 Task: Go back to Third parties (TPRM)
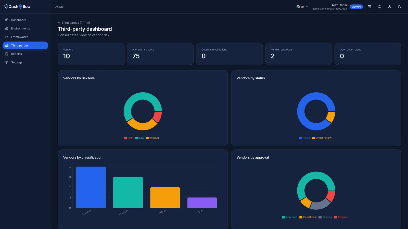point(74,23)
